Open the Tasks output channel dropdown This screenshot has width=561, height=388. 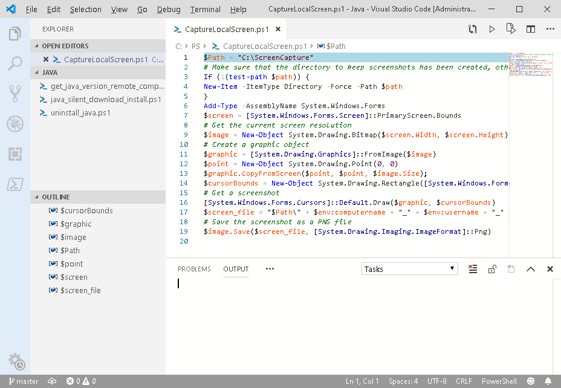(409, 269)
